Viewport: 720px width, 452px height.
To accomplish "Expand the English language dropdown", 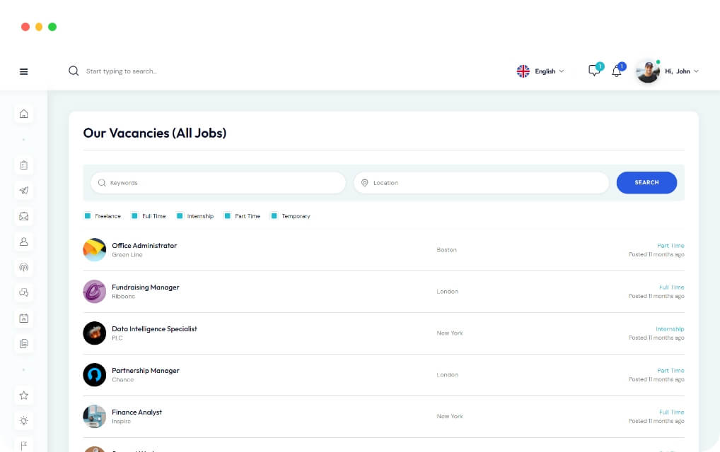I will (540, 71).
